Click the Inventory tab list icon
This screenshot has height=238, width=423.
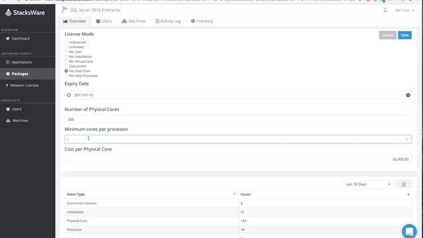192,21
